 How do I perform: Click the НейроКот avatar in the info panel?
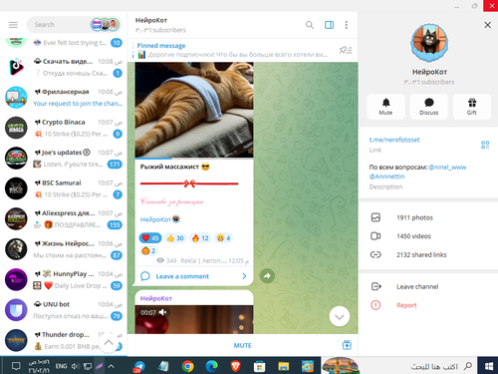coord(429,43)
